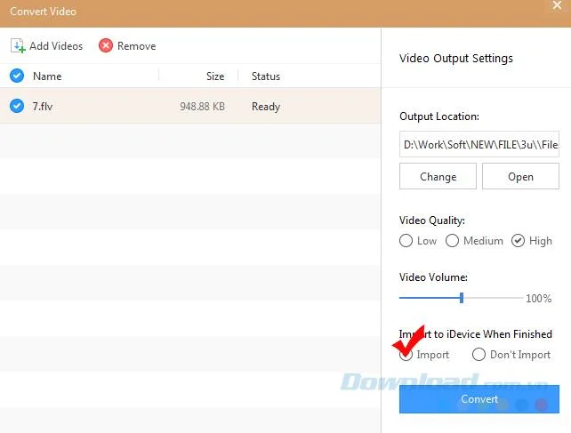Select High video quality option
Viewport: 571px width, 433px height.
(518, 241)
